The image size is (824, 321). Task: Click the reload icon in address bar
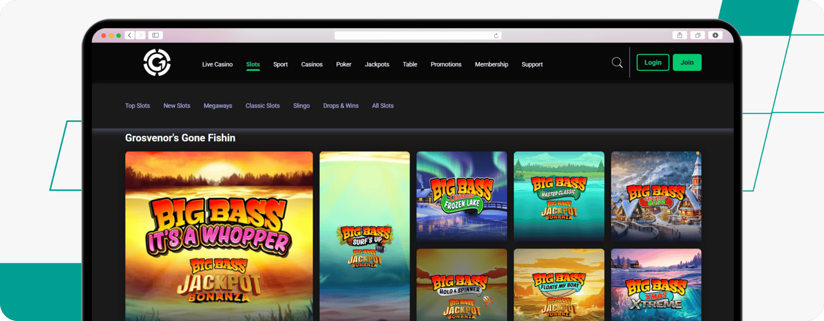coord(496,36)
